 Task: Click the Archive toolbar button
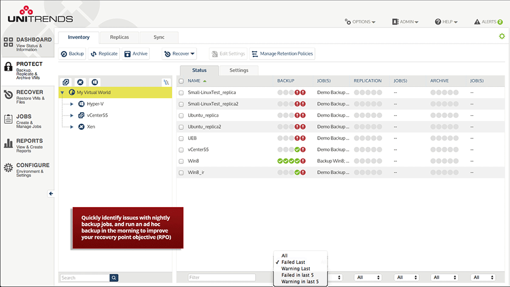[x=136, y=54]
